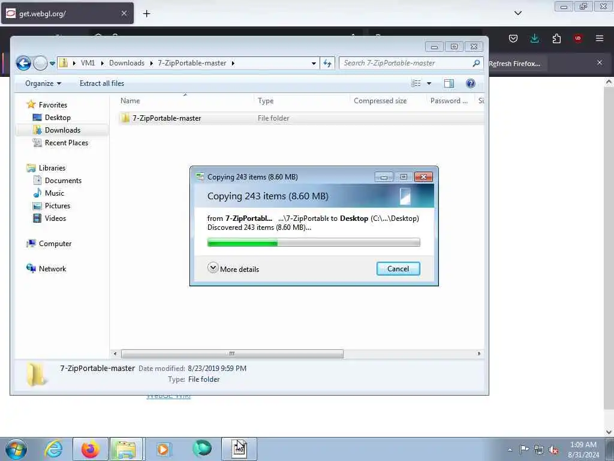Refresh the Explorer folder view
Screen dimensions: 614x461
[x=327, y=63]
